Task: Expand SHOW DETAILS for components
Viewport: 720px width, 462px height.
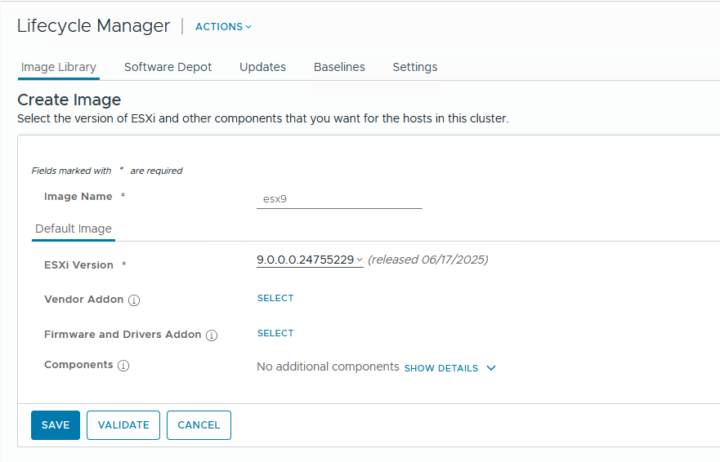Action: click(x=449, y=368)
